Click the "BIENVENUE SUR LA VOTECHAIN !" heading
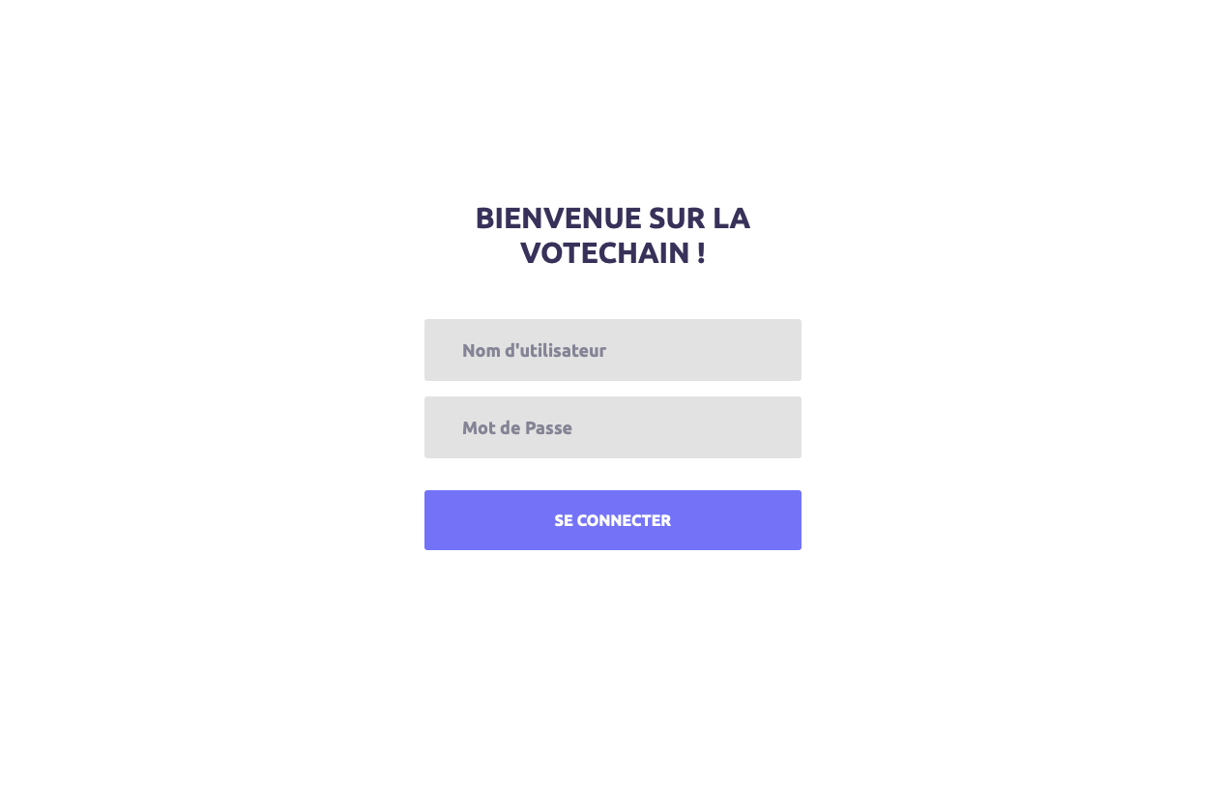The image size is (1225, 788). click(612, 235)
